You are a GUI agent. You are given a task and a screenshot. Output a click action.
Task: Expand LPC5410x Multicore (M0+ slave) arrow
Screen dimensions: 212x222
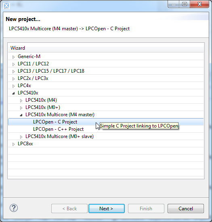point(21,137)
